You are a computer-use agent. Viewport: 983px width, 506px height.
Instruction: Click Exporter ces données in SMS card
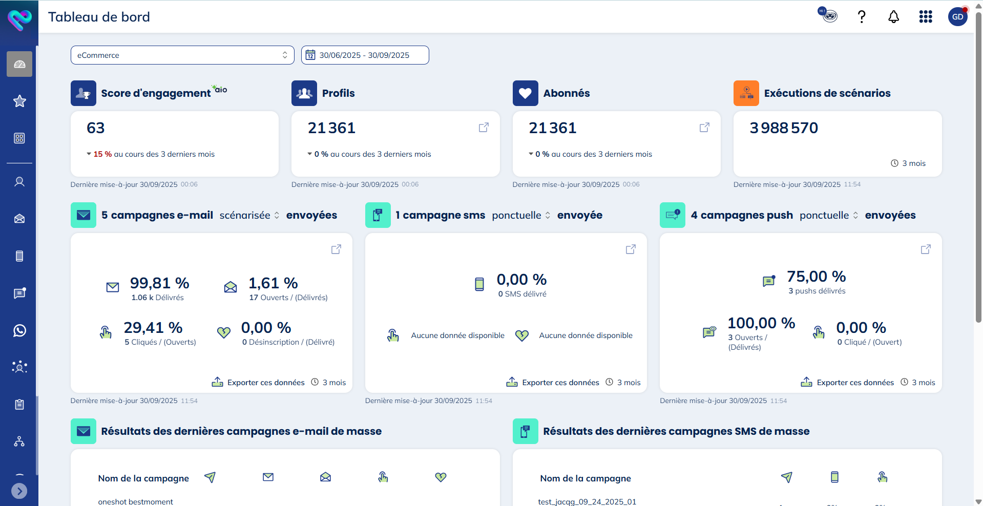pos(553,383)
